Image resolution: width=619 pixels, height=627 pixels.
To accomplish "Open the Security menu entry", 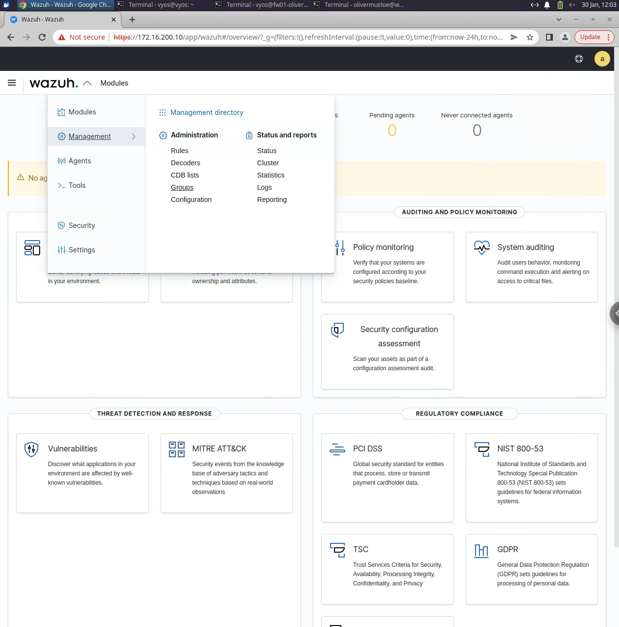I will coord(82,225).
